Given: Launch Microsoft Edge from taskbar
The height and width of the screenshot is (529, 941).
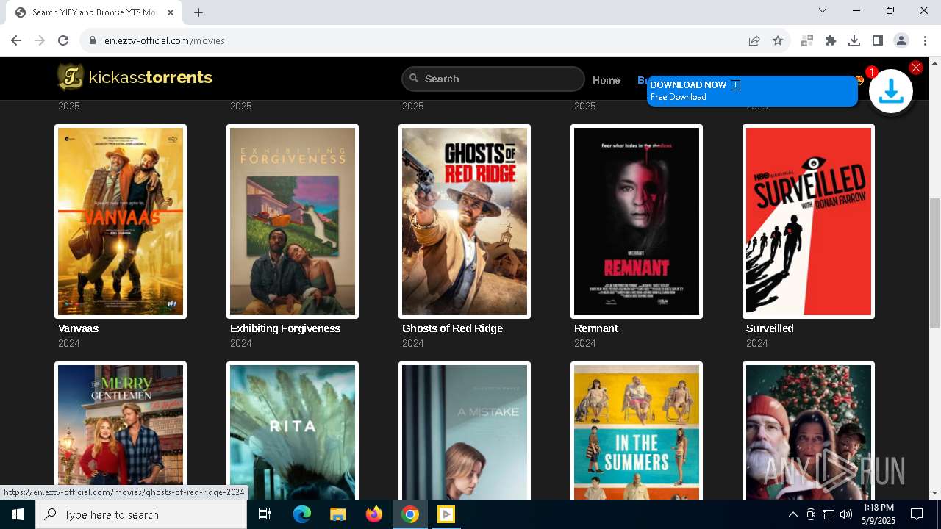Looking at the screenshot, I should [x=301, y=514].
